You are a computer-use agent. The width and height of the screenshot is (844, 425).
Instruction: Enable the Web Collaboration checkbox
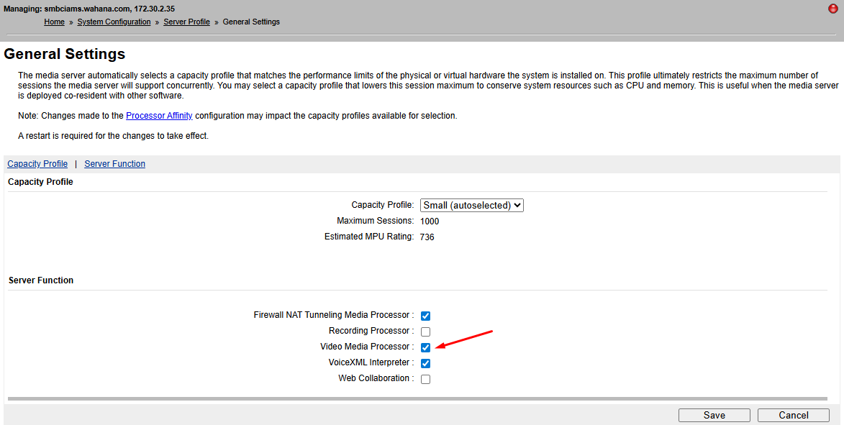425,379
